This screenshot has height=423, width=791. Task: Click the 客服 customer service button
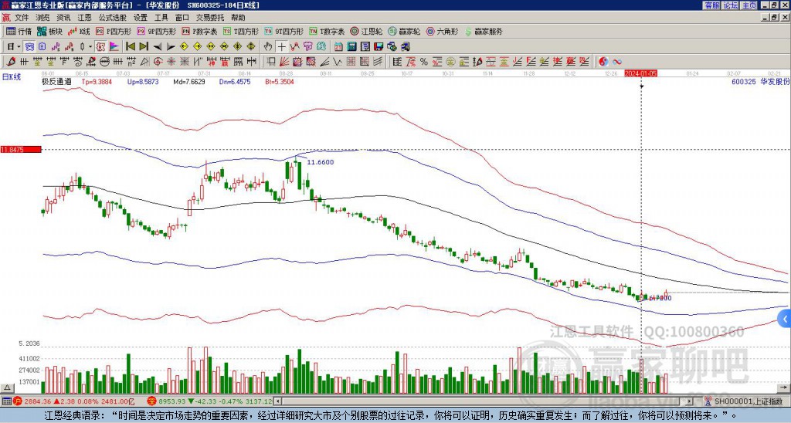point(711,5)
